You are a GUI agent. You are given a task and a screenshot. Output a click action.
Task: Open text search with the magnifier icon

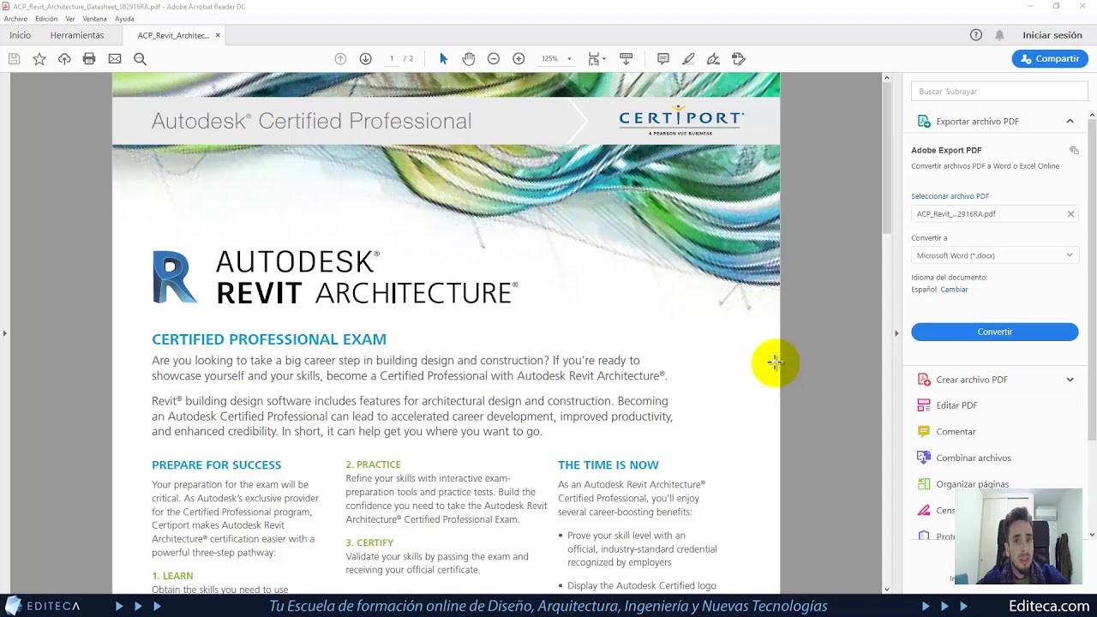pyautogui.click(x=140, y=59)
